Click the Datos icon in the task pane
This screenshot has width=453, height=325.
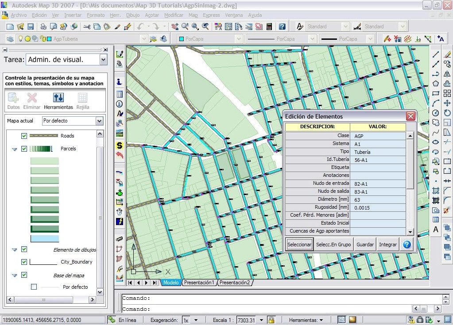[13, 98]
